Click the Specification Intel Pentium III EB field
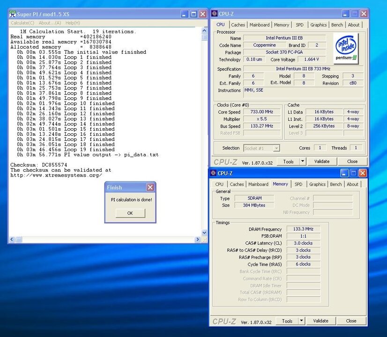 pyautogui.click(x=303, y=68)
